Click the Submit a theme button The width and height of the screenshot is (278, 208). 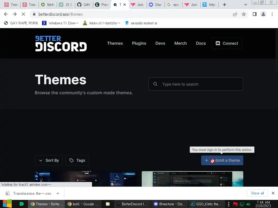point(222,160)
